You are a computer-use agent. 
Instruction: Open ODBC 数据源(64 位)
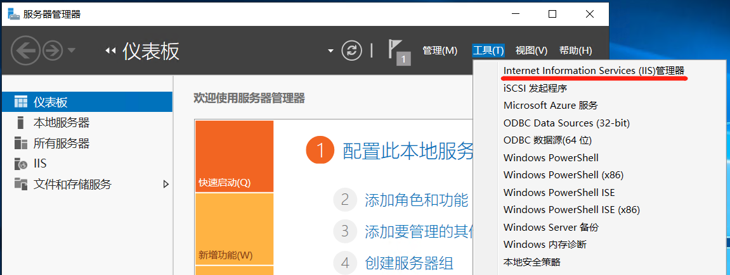[547, 140]
